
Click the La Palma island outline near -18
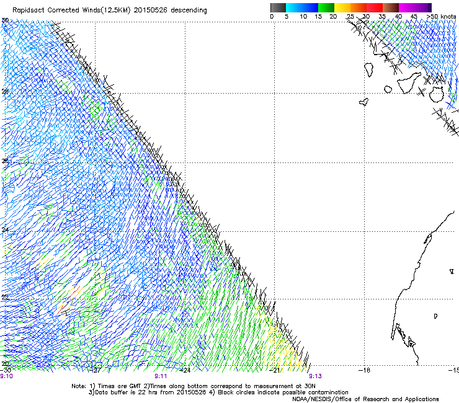click(369, 69)
